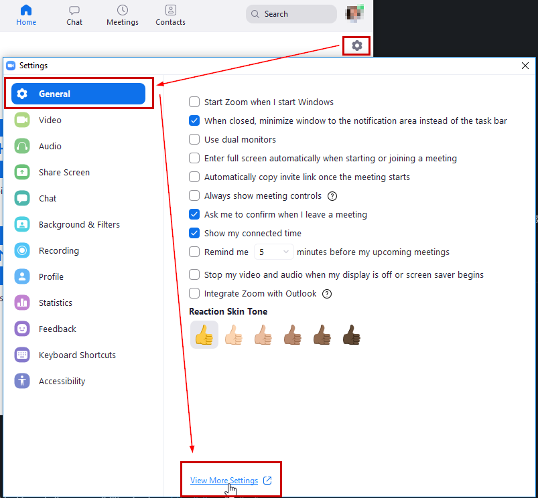
Task: Click the Home tab icon
Action: click(26, 10)
